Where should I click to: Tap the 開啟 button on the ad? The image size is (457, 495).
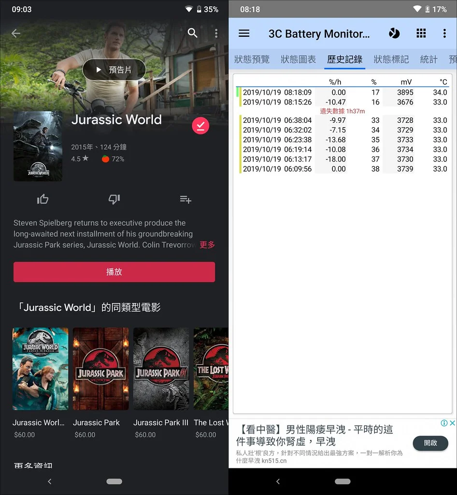[x=430, y=443]
